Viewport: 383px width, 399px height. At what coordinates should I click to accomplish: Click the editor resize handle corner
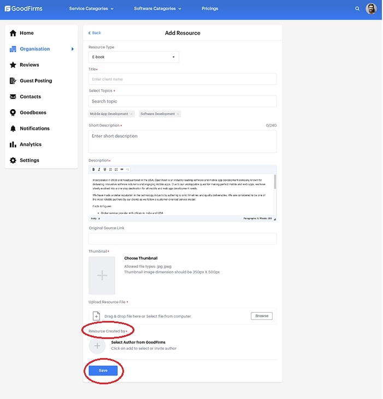(x=274, y=219)
